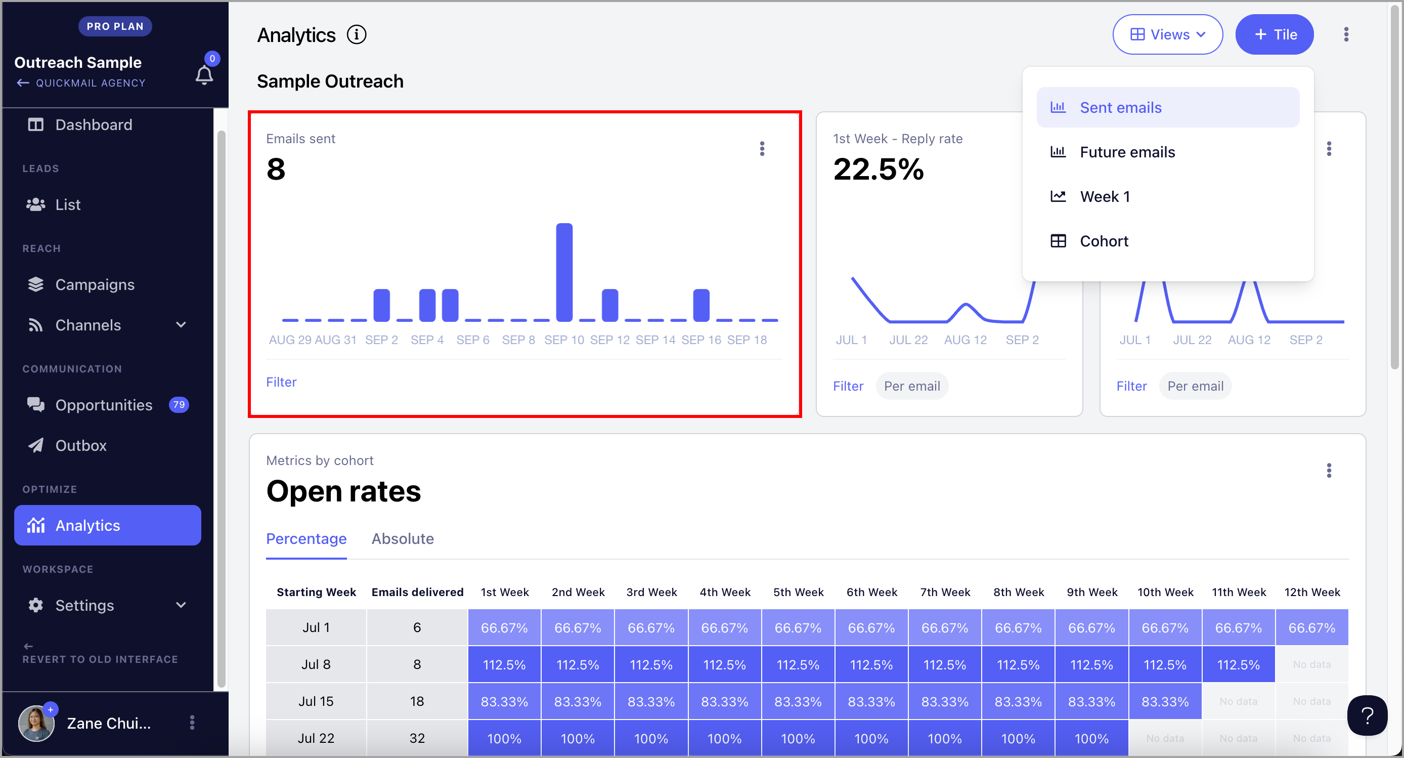
Task: Open the page options three-dot menu
Action: click(x=1346, y=34)
